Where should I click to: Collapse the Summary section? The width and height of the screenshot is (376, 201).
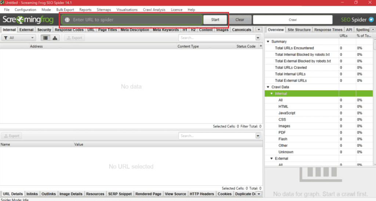[268, 42]
